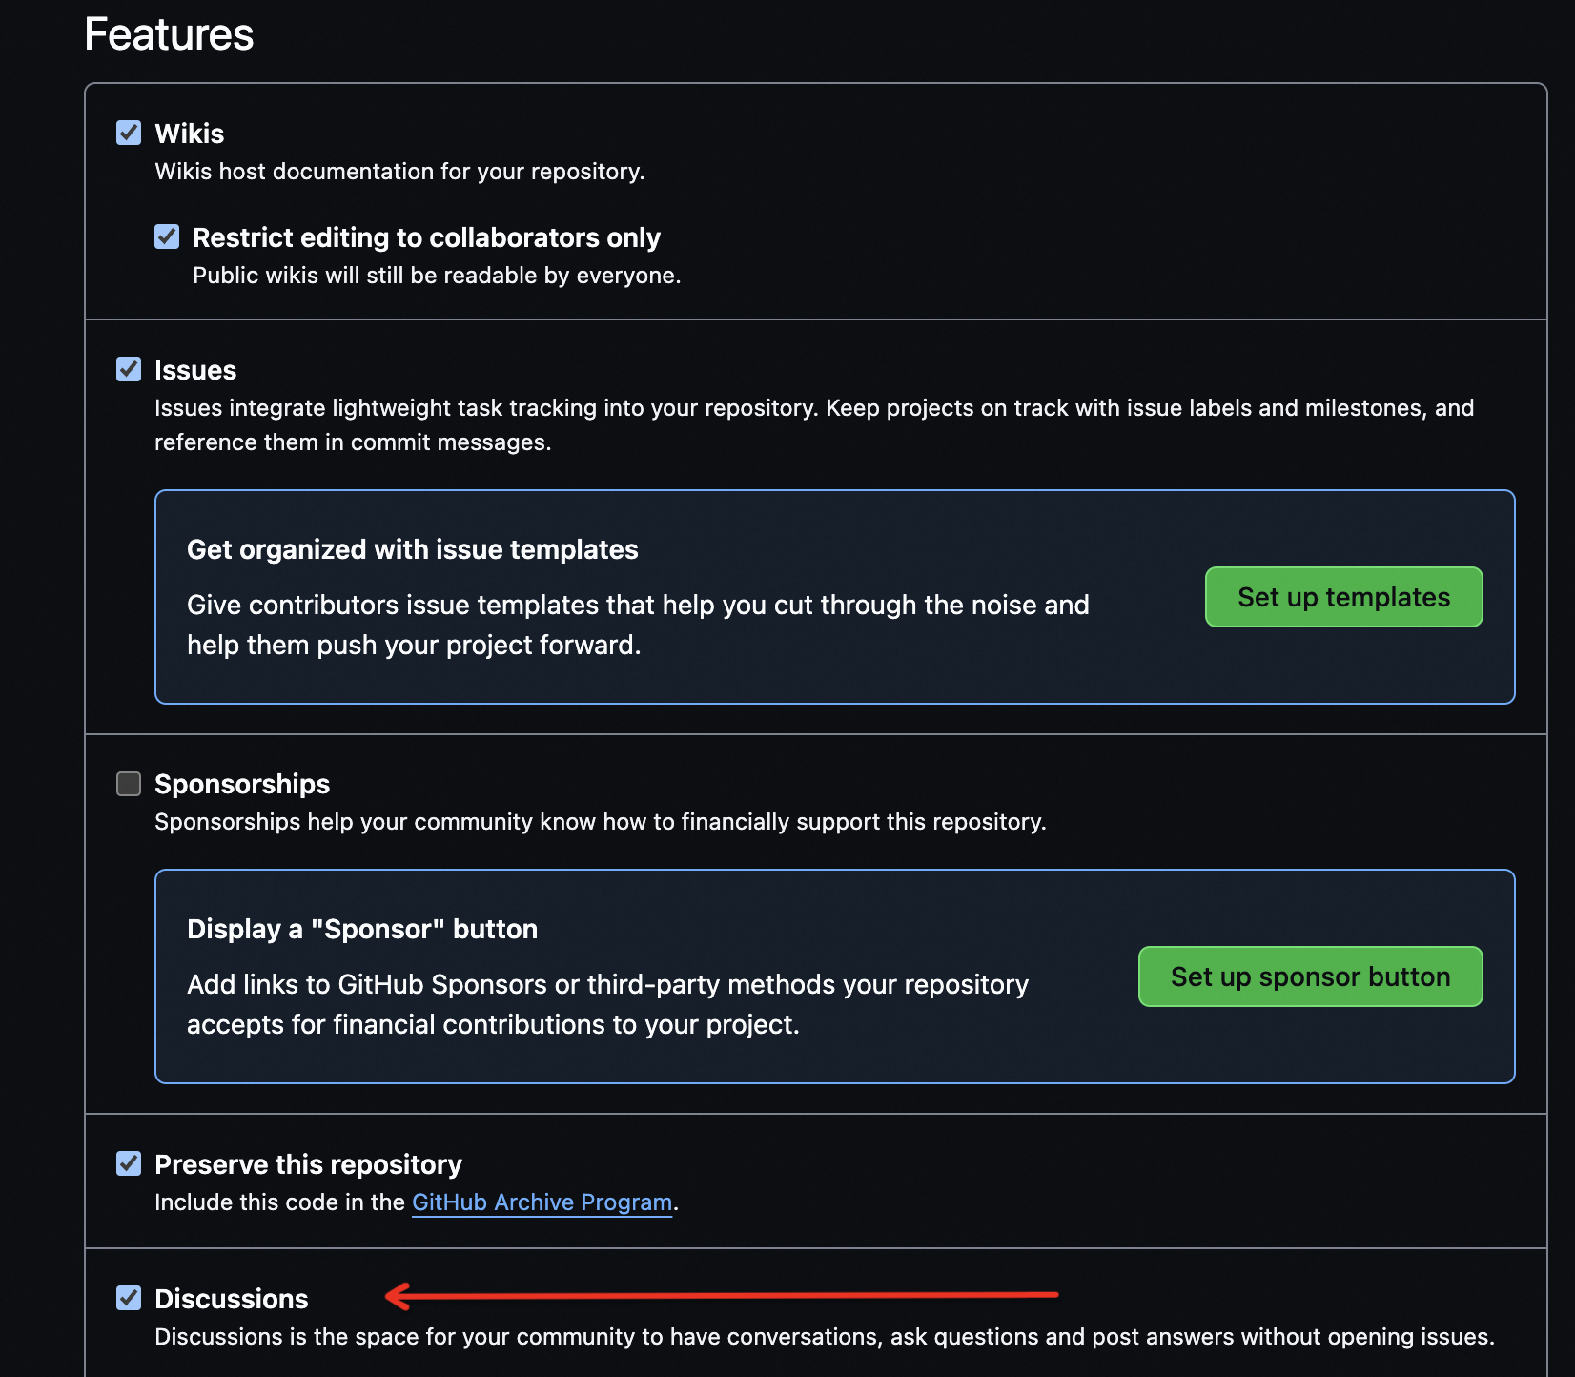The width and height of the screenshot is (1575, 1377).
Task: Click the Display a "Sponsor" button heading
Action: (362, 929)
